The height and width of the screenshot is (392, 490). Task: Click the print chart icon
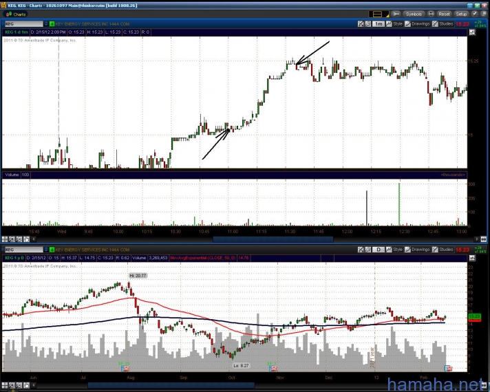(431, 14)
